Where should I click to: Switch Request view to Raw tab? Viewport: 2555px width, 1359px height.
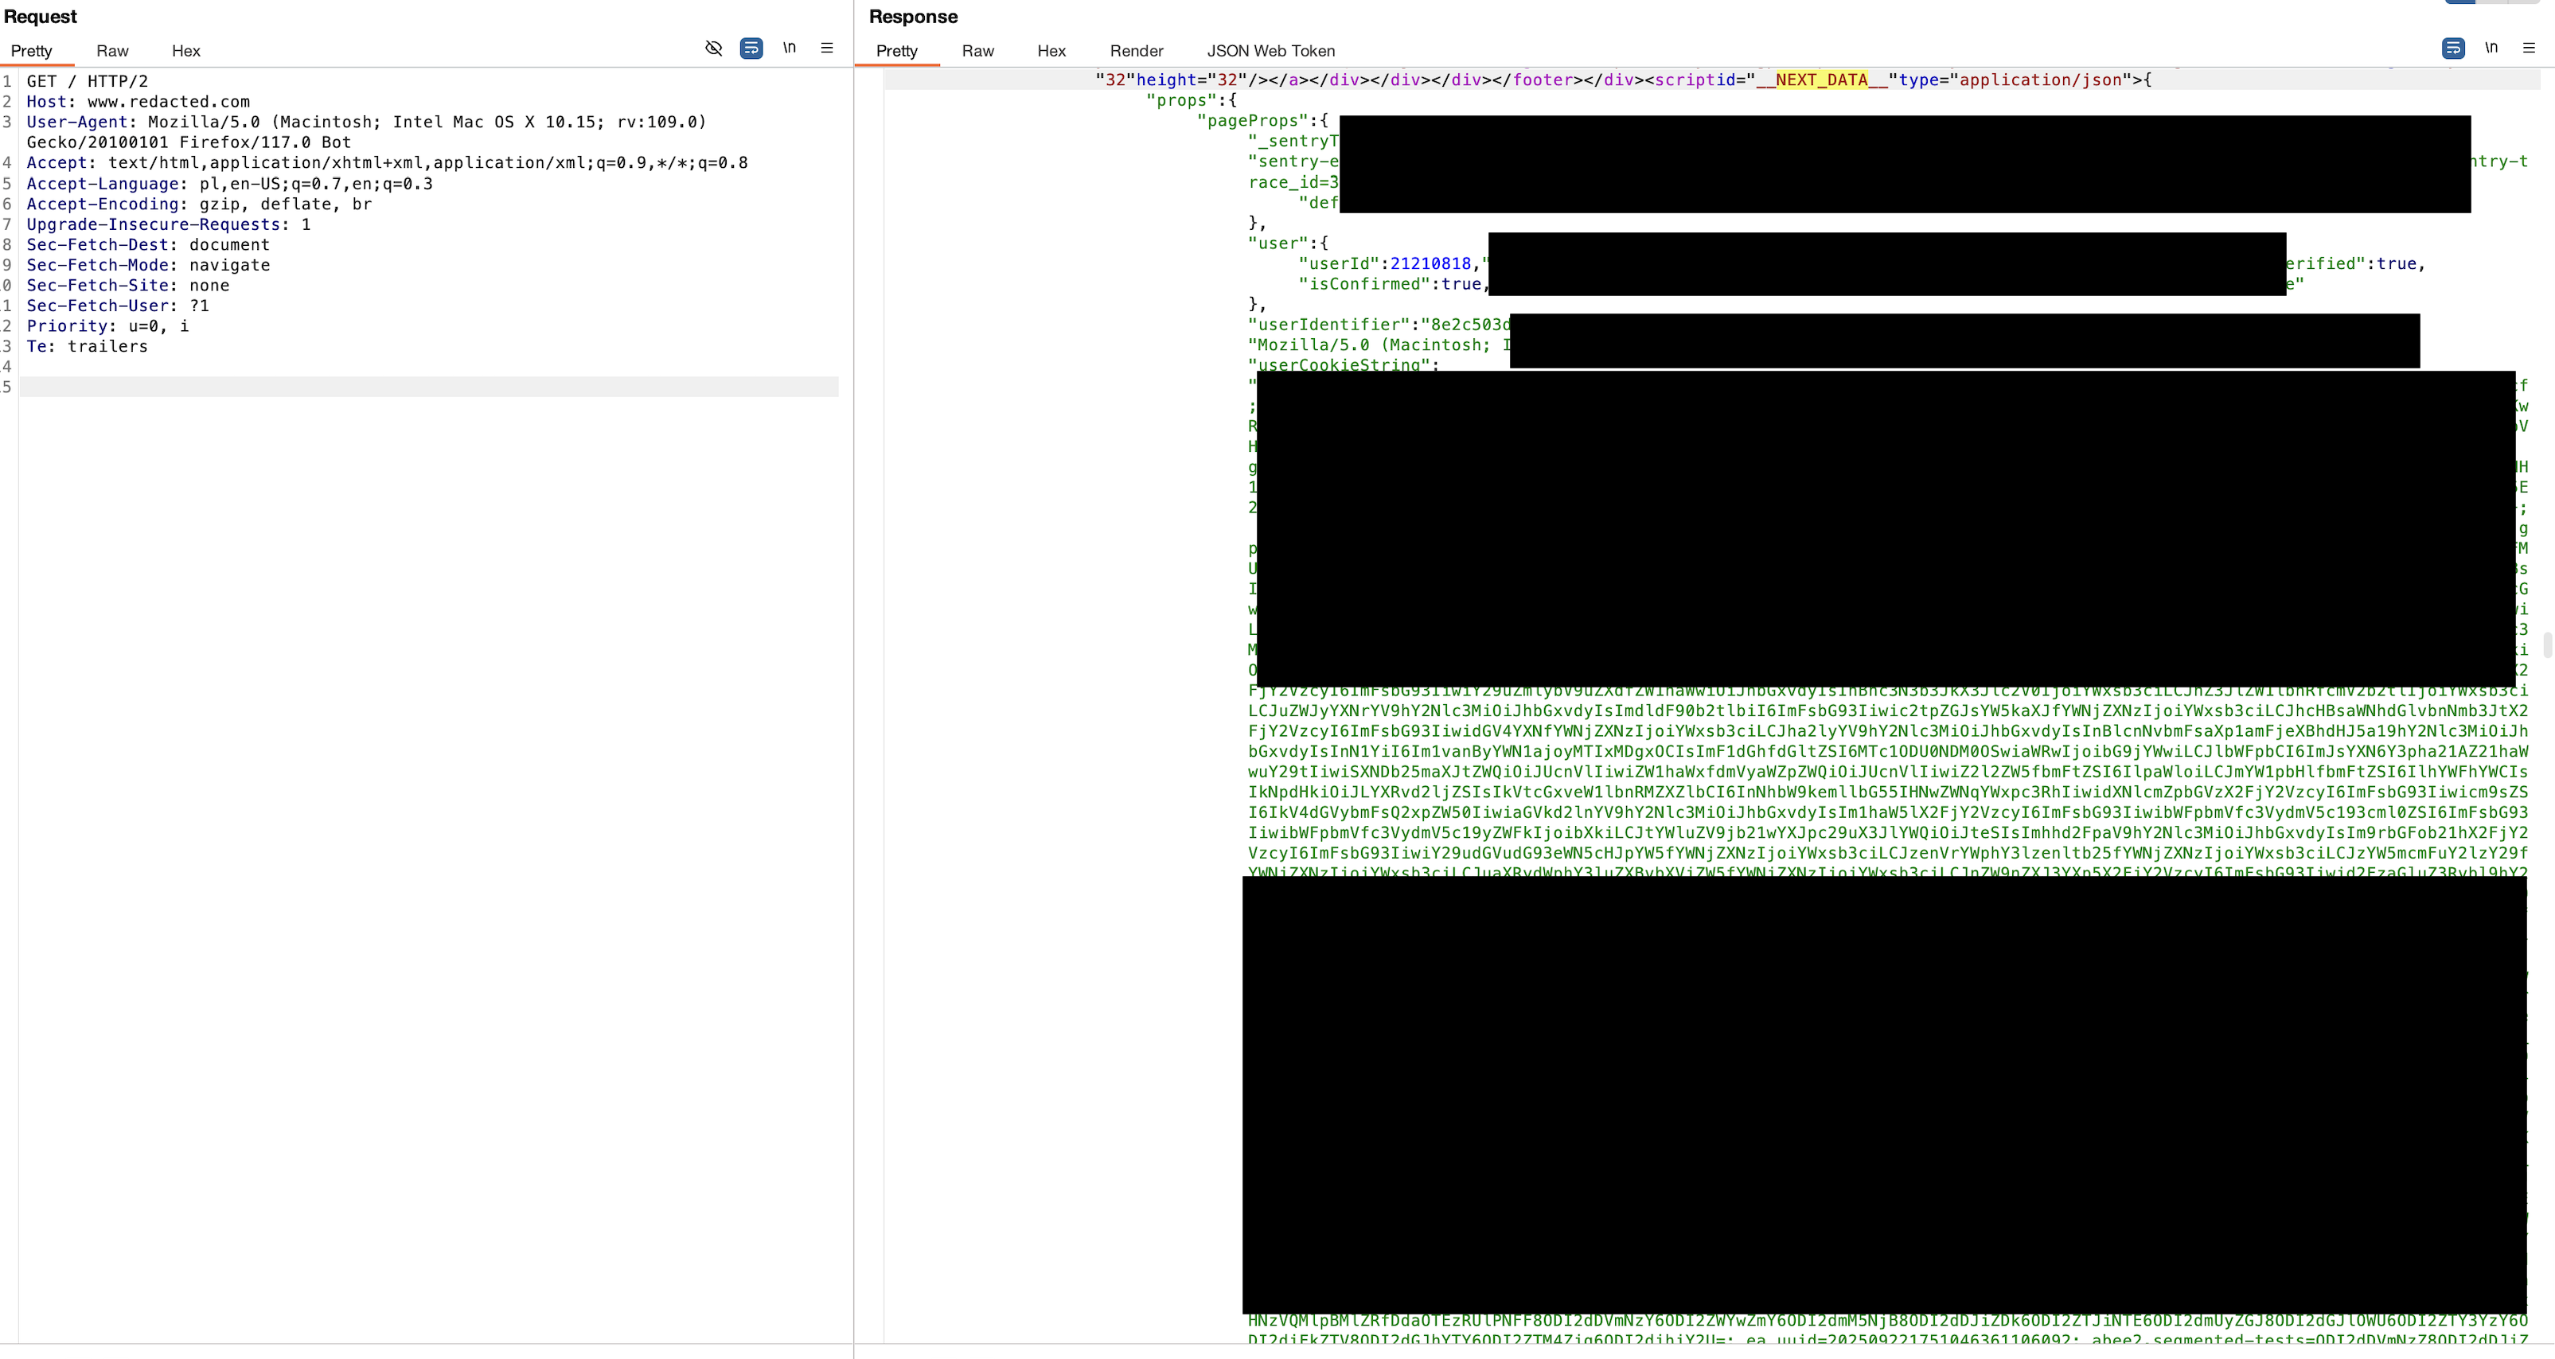[112, 51]
